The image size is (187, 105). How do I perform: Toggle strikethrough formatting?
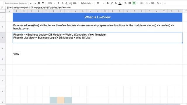[116, 3]
